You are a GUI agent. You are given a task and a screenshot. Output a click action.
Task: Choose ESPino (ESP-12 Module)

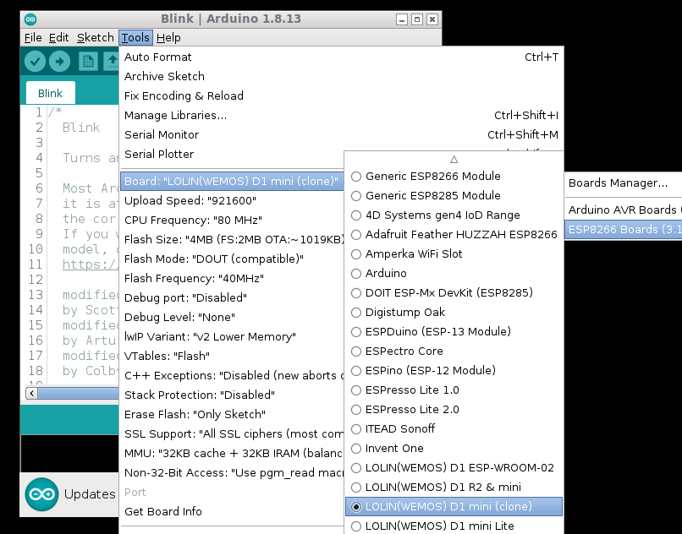coord(454,371)
